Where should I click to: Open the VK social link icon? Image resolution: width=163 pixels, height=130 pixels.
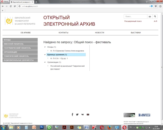click(x=83, y=115)
